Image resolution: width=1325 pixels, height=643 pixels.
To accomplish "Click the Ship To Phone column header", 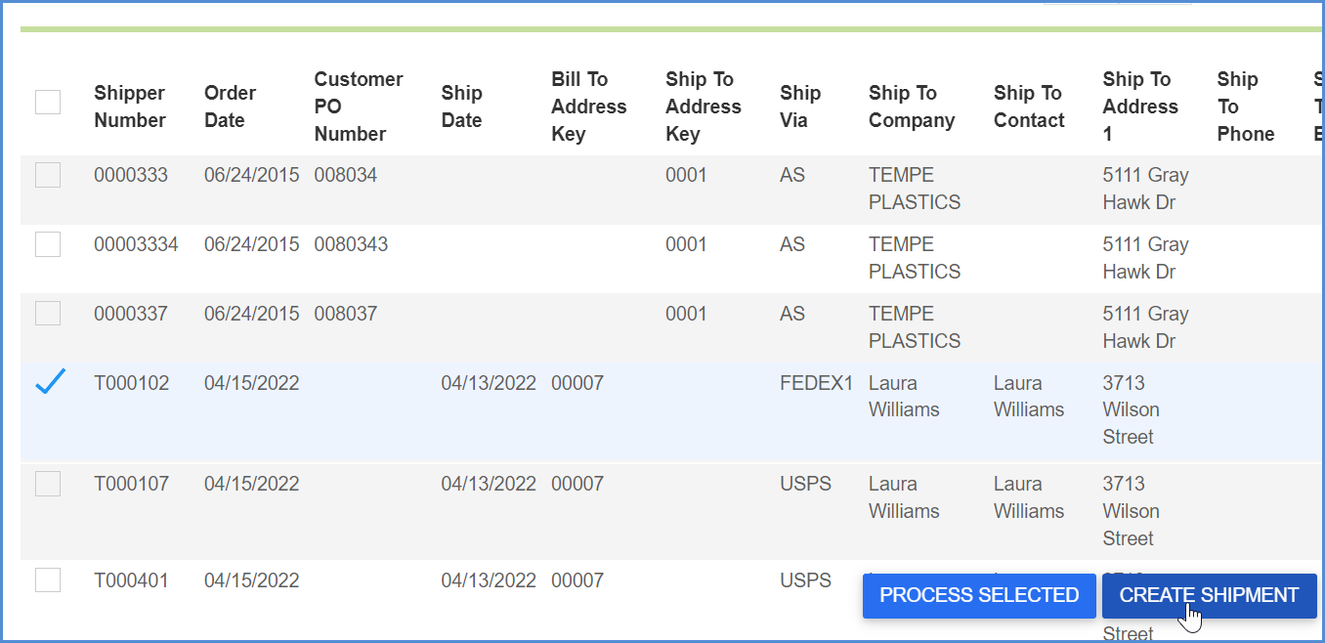I will coord(1246,107).
